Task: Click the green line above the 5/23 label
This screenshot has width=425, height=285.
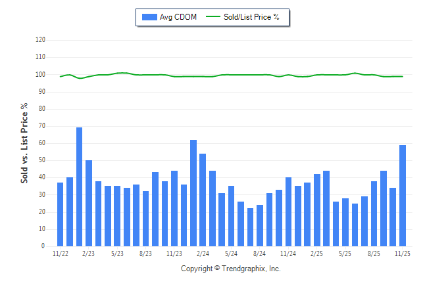Action: 117,73
